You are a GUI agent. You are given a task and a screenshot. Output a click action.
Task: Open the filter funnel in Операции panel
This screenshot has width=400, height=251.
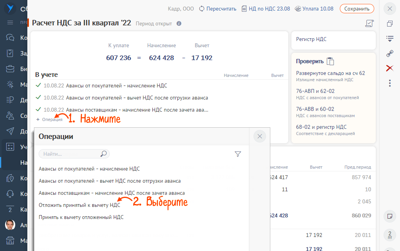pos(238,154)
